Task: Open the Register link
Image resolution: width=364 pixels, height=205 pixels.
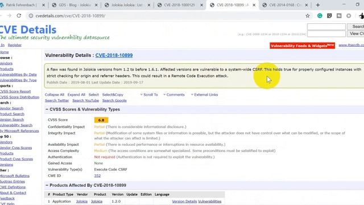Action: (x=15, y=45)
